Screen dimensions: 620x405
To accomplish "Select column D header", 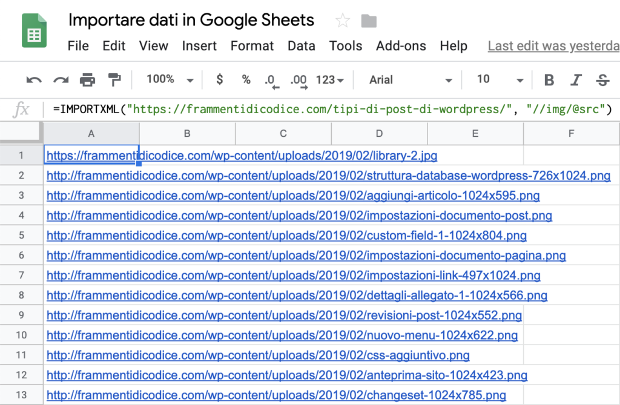I will 379,134.
